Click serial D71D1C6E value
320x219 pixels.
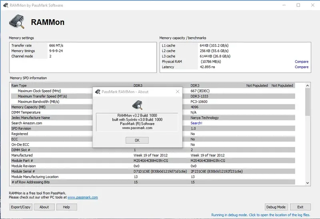coord(160,171)
